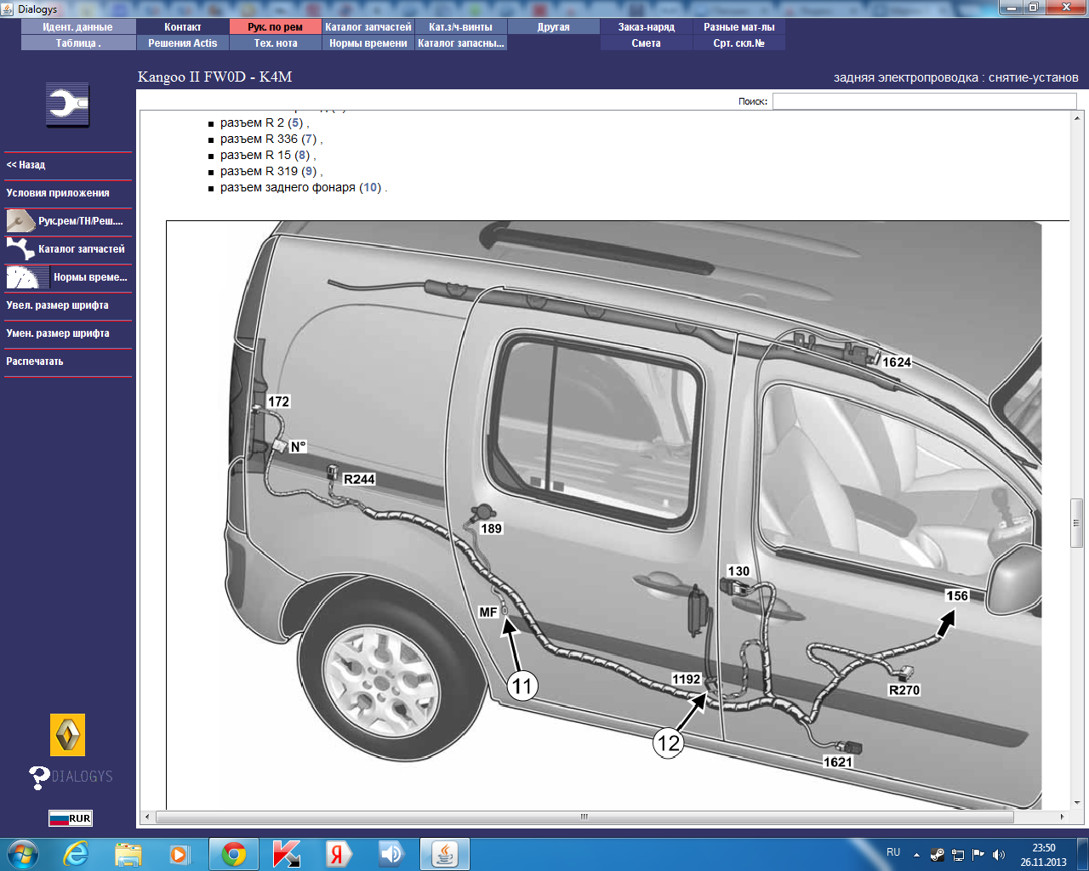Click the horizontal scrollbar left arrow
The image size is (1089, 871).
pyautogui.click(x=147, y=817)
